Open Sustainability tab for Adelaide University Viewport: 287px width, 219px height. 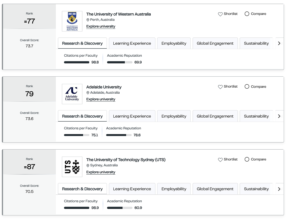point(256,116)
